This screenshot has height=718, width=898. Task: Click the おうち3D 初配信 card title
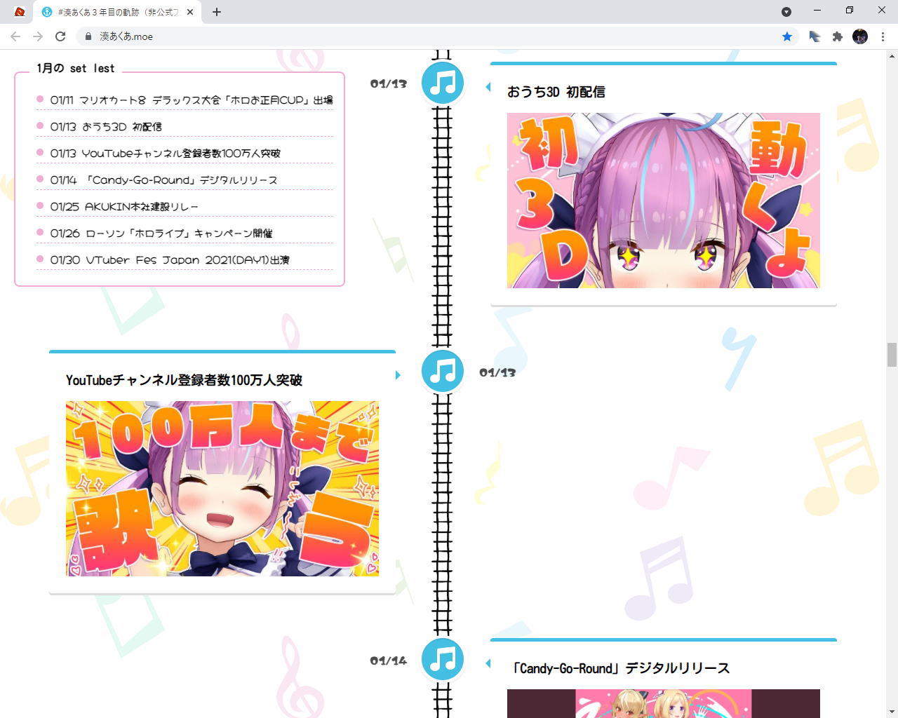556,92
